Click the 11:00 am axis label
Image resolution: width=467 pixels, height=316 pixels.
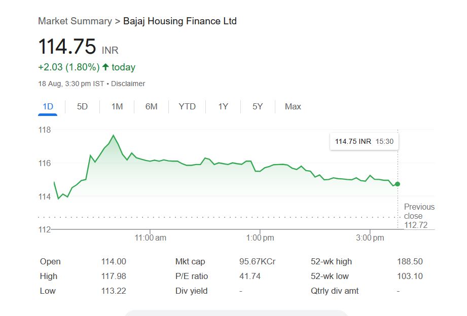tap(151, 238)
